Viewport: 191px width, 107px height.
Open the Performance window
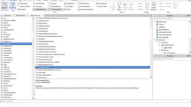(x=83, y=4)
